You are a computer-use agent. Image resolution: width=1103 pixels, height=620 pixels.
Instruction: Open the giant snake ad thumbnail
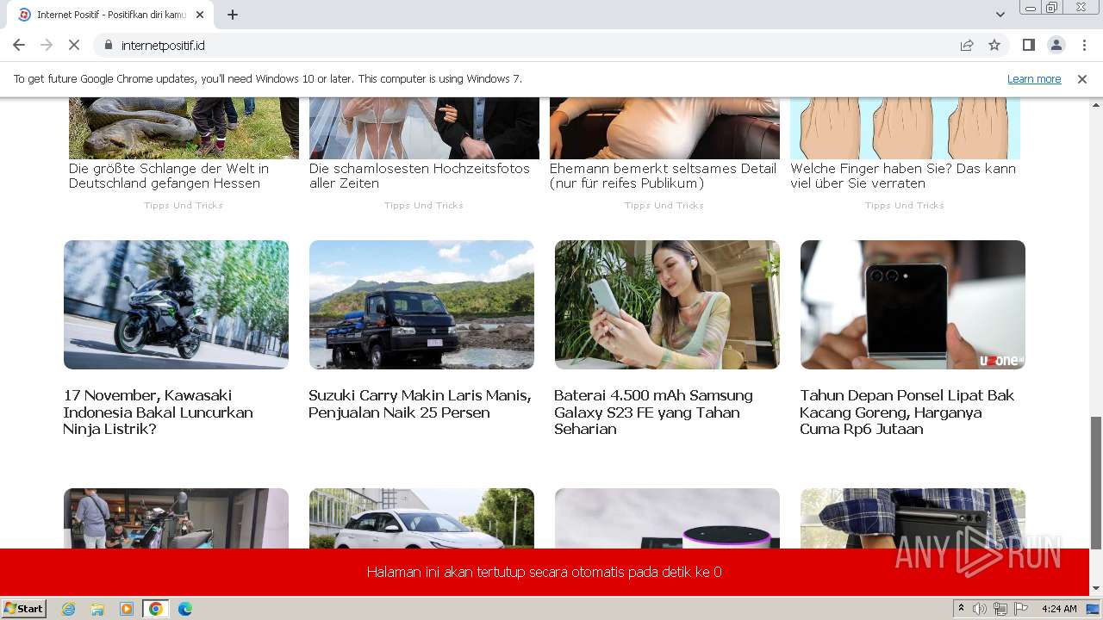click(x=184, y=128)
